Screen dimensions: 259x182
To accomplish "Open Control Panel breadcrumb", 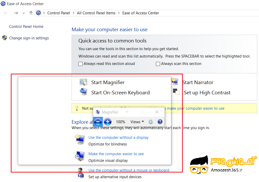I will 59,13.
